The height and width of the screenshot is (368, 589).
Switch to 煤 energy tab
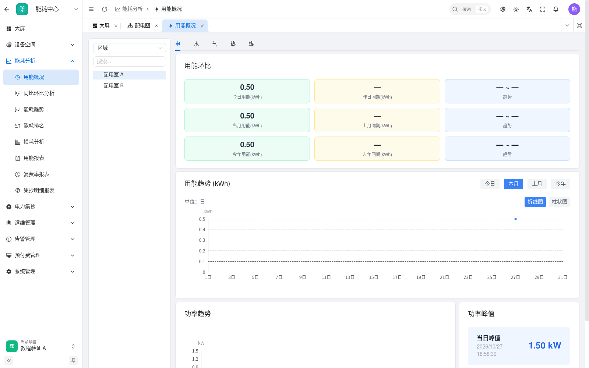(x=251, y=44)
